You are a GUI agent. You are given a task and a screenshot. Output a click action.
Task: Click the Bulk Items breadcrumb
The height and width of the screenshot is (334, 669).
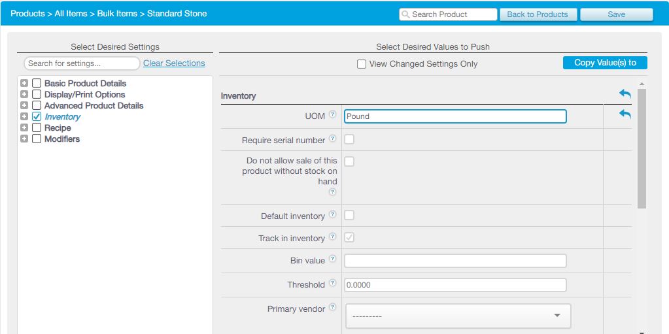click(x=117, y=14)
